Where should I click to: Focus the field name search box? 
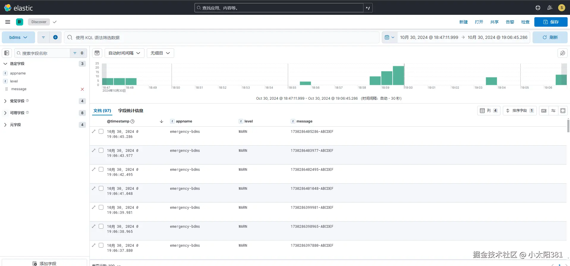coord(42,53)
